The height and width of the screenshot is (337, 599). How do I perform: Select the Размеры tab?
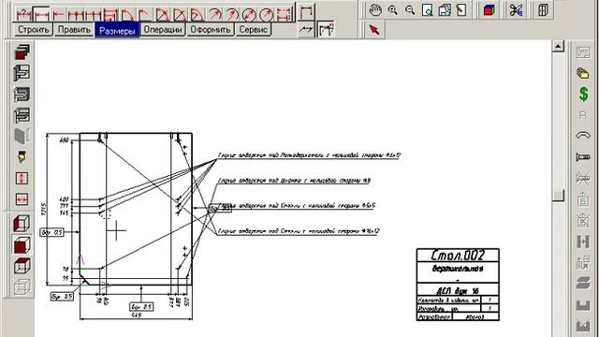[x=117, y=30]
